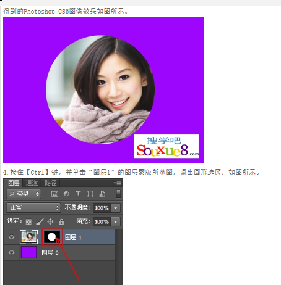
Task: Switch to the 路径 tab
Action: pyautogui.click(x=51, y=183)
